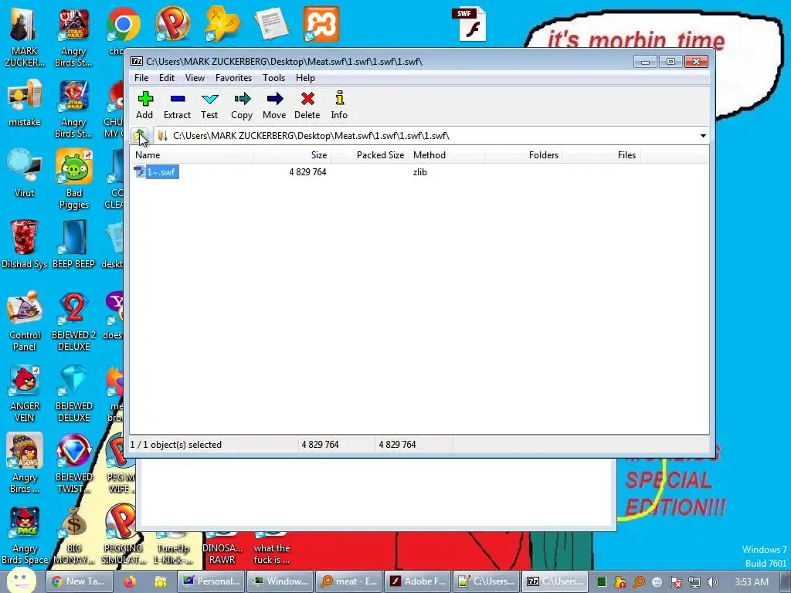
Task: Switch to meat - E... search taskbar window
Action: (350, 581)
